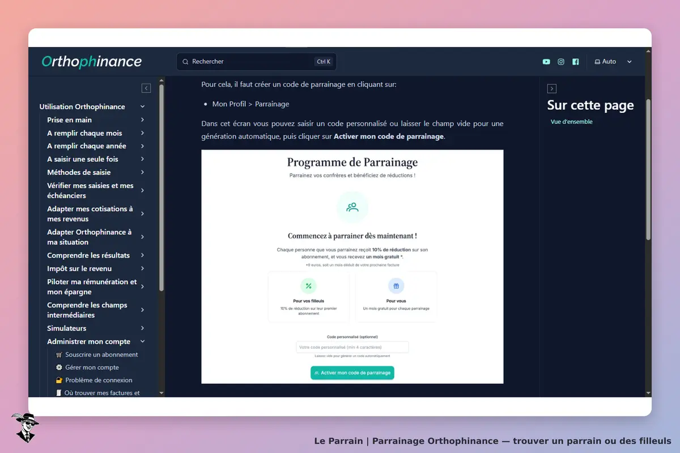Open Impôt sur le revenu

pos(79,268)
